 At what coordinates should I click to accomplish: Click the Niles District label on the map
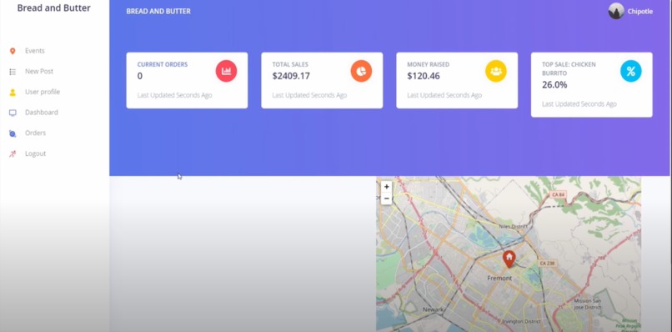tap(513, 227)
